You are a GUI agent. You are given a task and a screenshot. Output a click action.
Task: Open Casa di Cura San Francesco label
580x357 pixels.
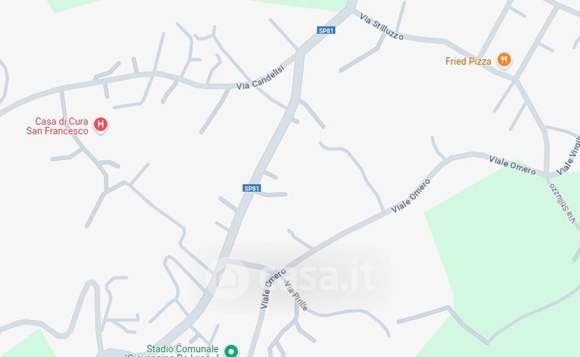point(58,126)
